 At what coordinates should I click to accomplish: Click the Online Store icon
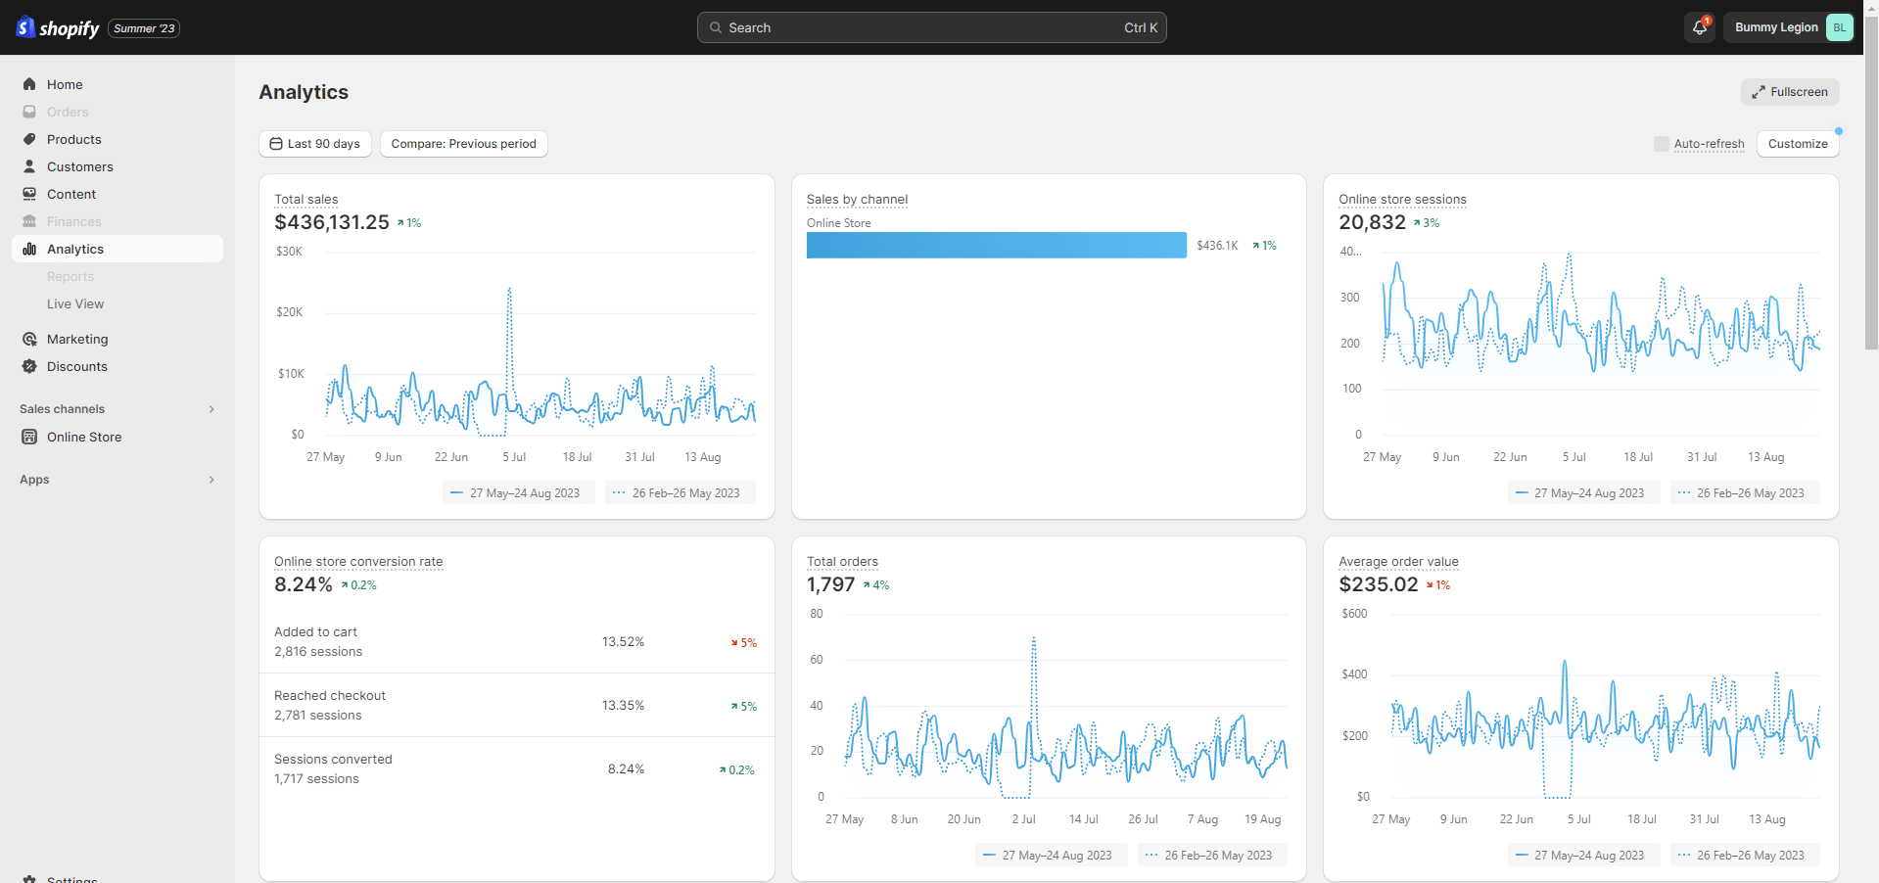click(29, 437)
